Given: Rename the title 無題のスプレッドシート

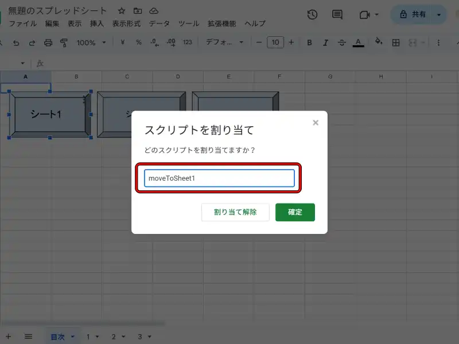Looking at the screenshot, I should coord(57,11).
